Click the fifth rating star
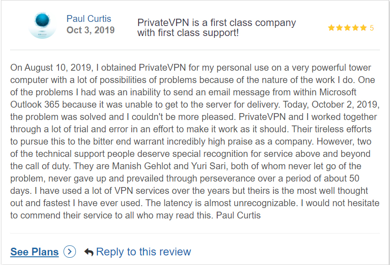 click(363, 28)
